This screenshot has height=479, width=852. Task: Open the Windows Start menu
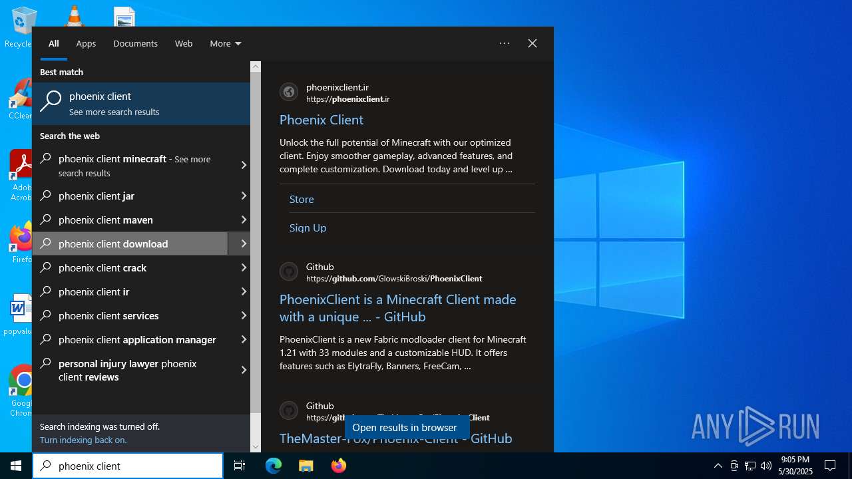point(16,466)
